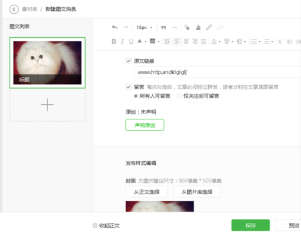
Task: Expand numbered list style arrow
Action: point(259,42)
